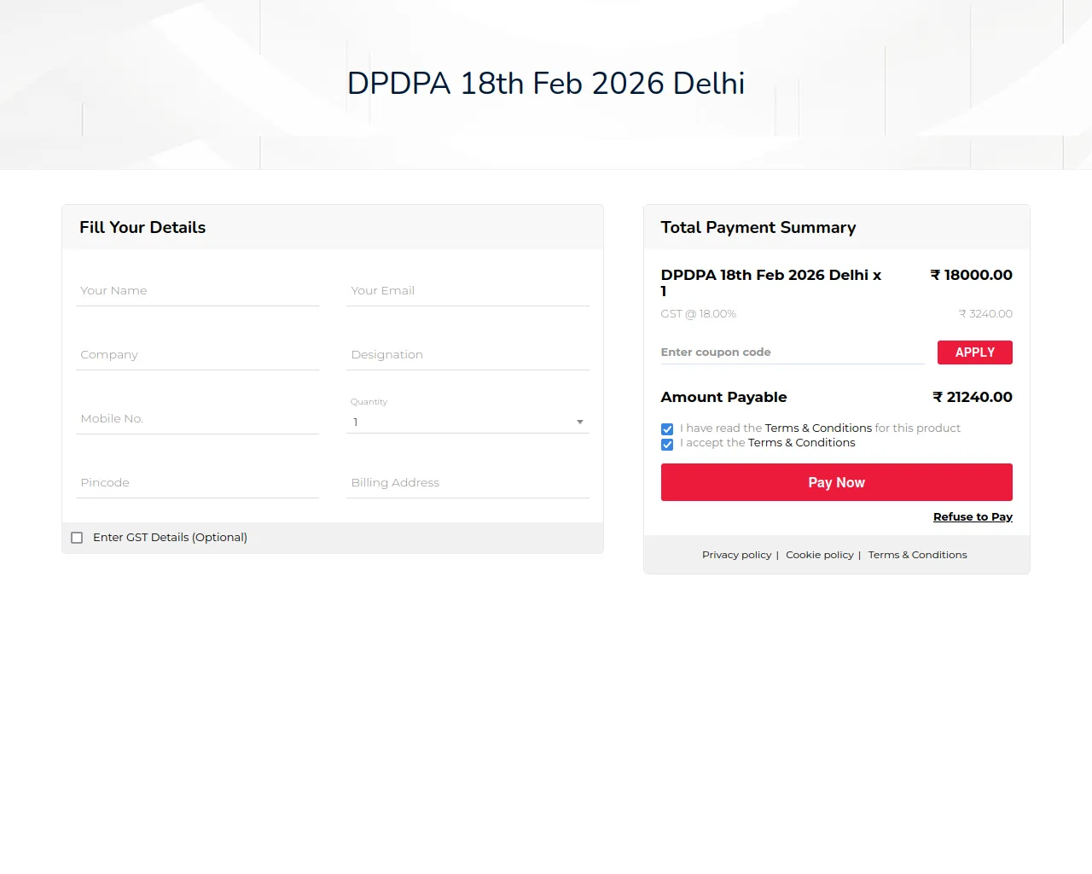Focus the Your Email input field
The height and width of the screenshot is (874, 1092).
point(468,291)
